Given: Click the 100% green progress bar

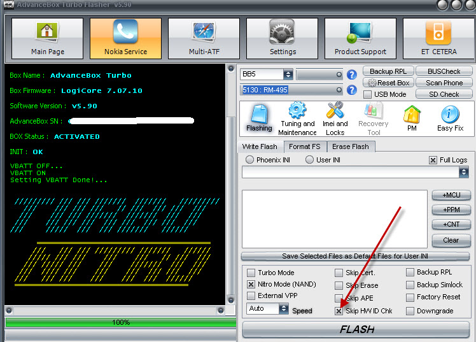Looking at the screenshot, I should pyautogui.click(x=121, y=322).
